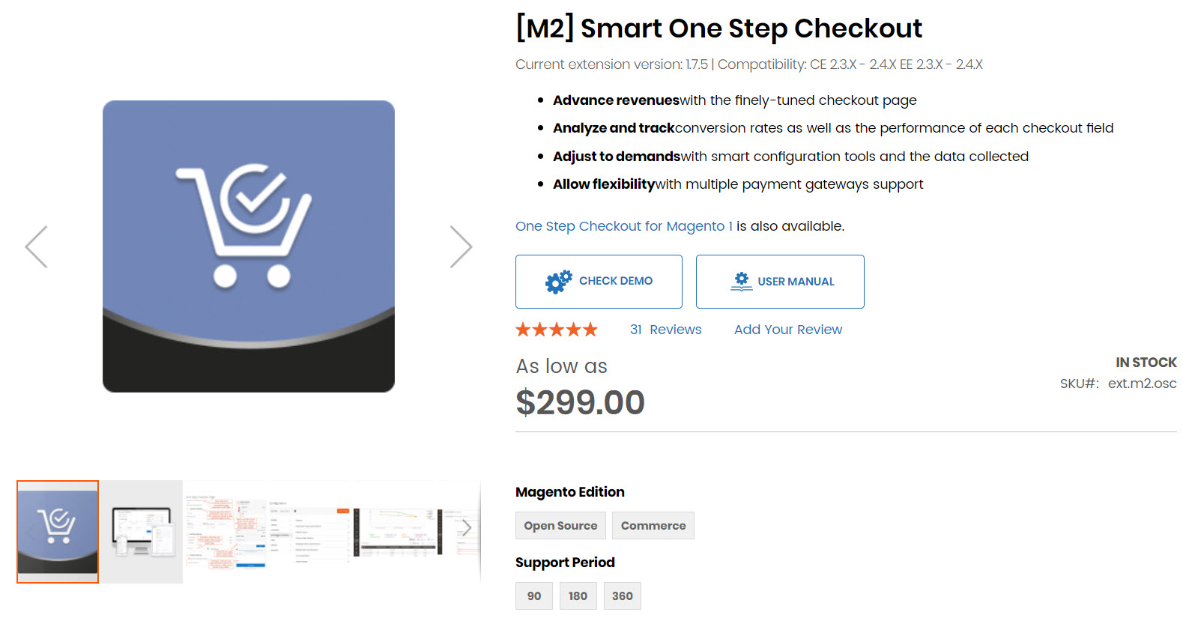Choose the 360 day support period
Image resolution: width=1183 pixels, height=621 pixels.
coord(622,596)
